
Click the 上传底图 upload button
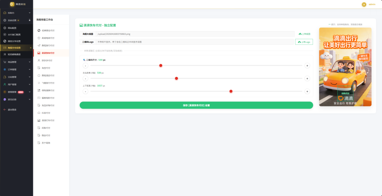coord(304,34)
